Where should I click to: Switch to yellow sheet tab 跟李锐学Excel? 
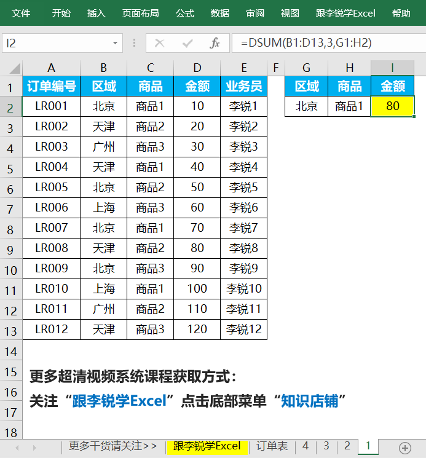point(207,446)
